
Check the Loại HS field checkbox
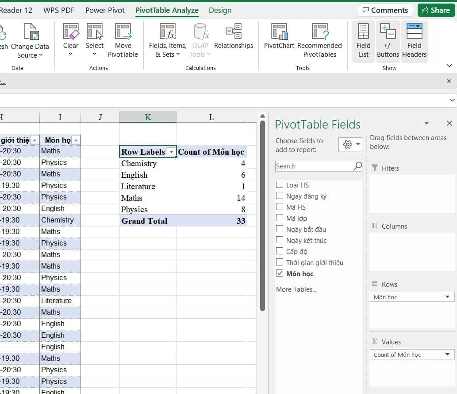click(x=280, y=185)
